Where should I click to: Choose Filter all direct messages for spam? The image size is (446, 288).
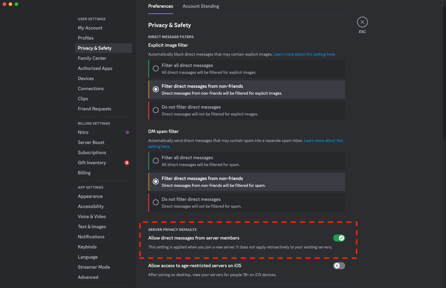click(247, 161)
